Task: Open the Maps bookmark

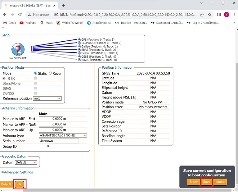Action: coord(46,23)
